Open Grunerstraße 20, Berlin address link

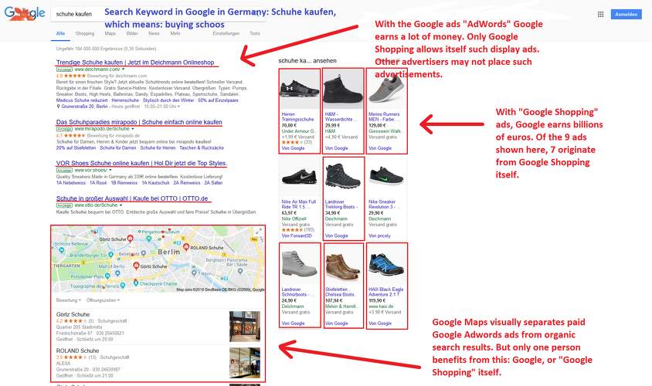(84, 107)
